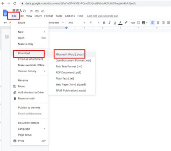171x151 pixels.
Task: Download as PDF Document (.pdf)
Action: (x=72, y=73)
